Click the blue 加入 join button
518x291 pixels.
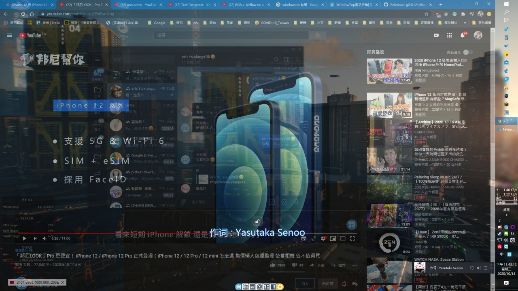pos(304,284)
